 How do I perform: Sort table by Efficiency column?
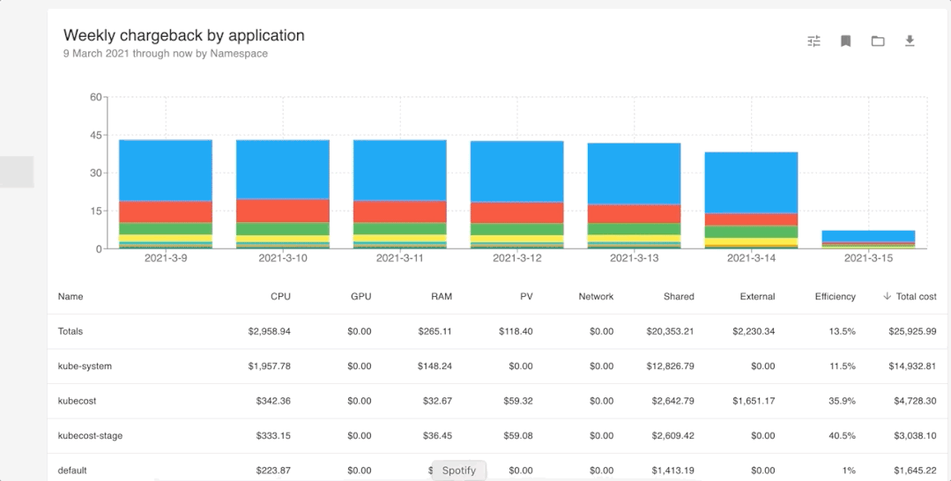pyautogui.click(x=835, y=297)
